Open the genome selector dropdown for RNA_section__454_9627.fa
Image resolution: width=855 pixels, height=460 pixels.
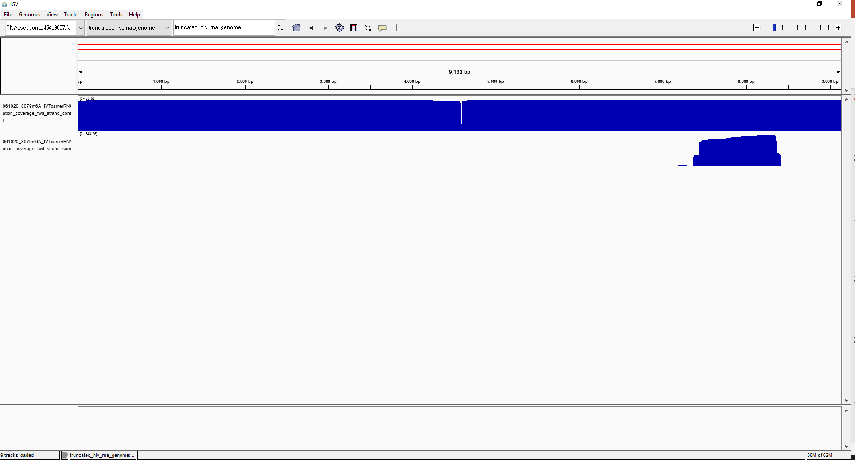80,27
